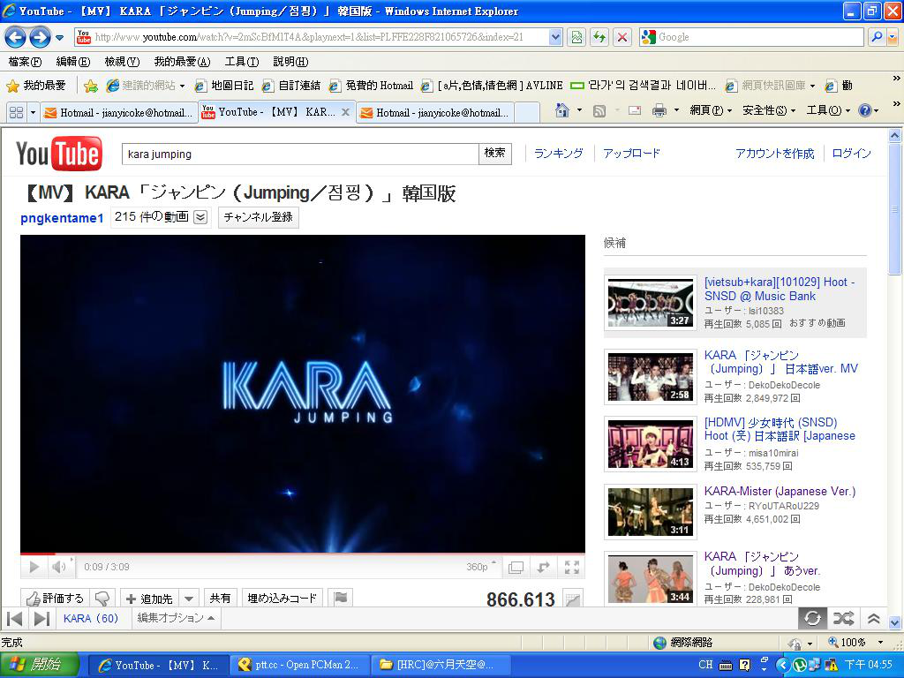Click the RSS feeds icon
The height and width of the screenshot is (678, 904).
click(x=599, y=110)
